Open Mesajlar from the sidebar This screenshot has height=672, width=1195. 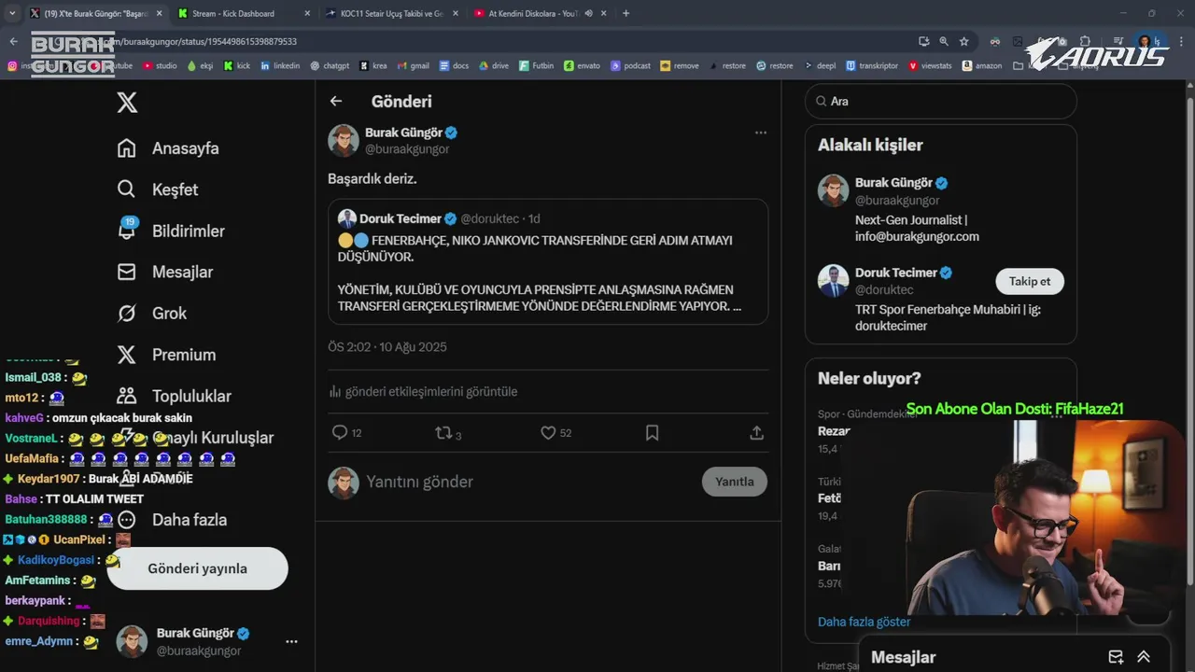[x=165, y=272]
